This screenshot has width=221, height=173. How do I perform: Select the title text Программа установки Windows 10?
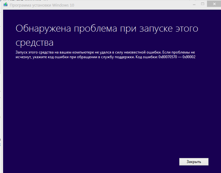[42, 5]
